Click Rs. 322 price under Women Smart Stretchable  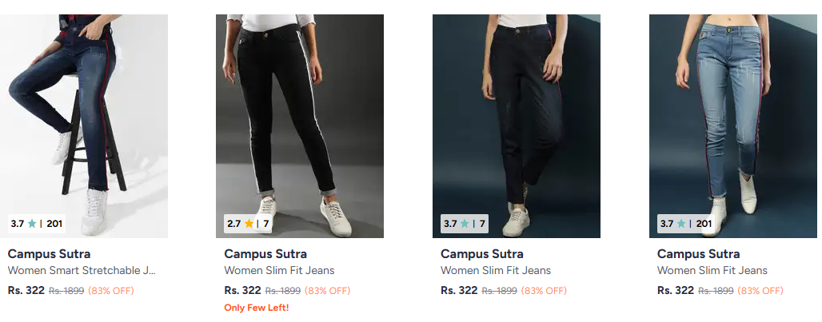point(26,291)
